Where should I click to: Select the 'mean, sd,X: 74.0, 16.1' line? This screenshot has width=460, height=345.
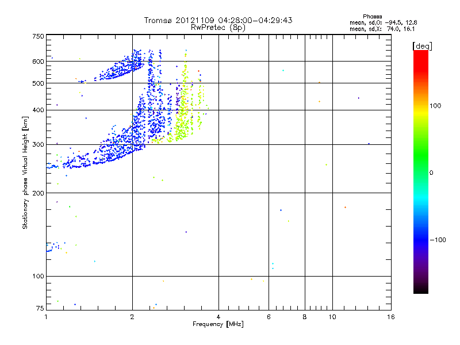[x=382, y=29]
